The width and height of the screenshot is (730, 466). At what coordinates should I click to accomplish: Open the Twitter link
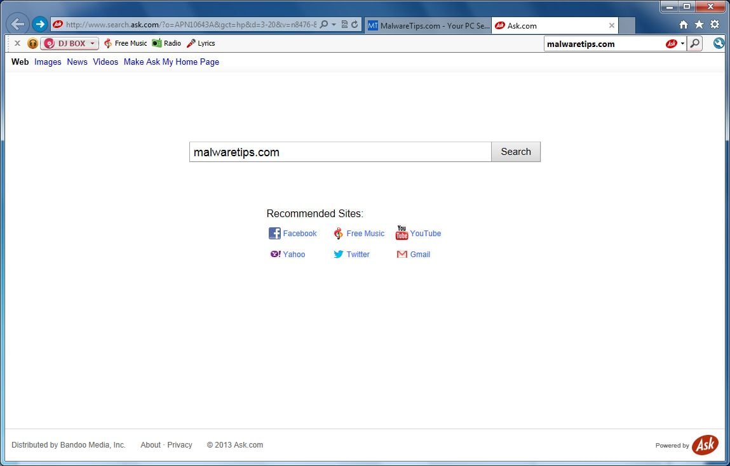coord(358,255)
